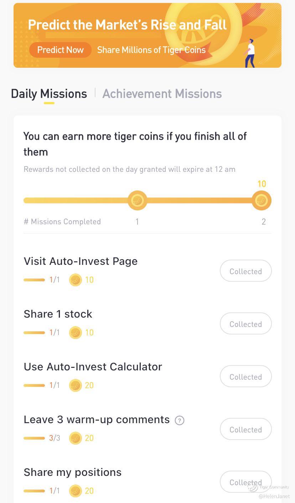295x503 pixels.
Task: Click Collected button for Auto-Invest Calculator
Action: tap(245, 377)
